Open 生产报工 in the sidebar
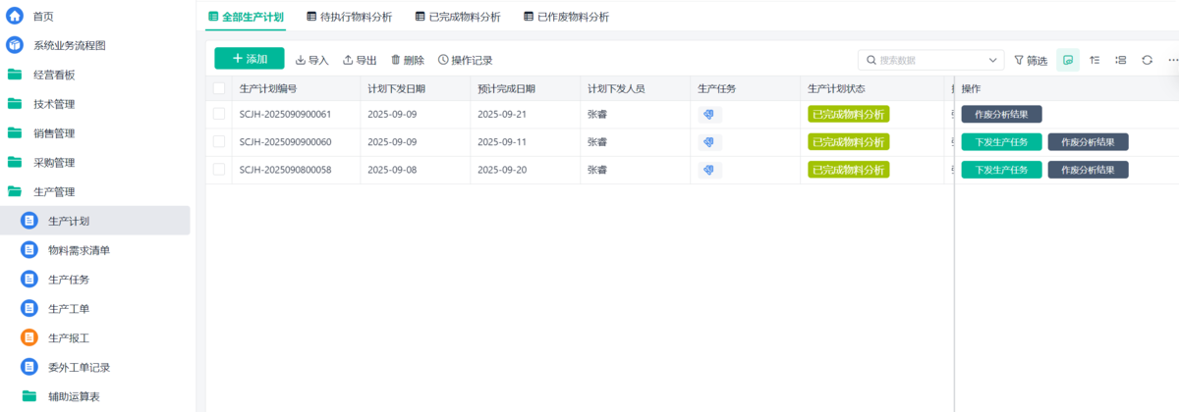The height and width of the screenshot is (412, 1179). (x=69, y=338)
